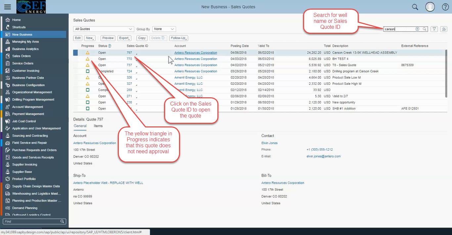Viewport: 452px width, 235px height.
Task: Click the Supplier Invoicing icon
Action: click(8, 164)
